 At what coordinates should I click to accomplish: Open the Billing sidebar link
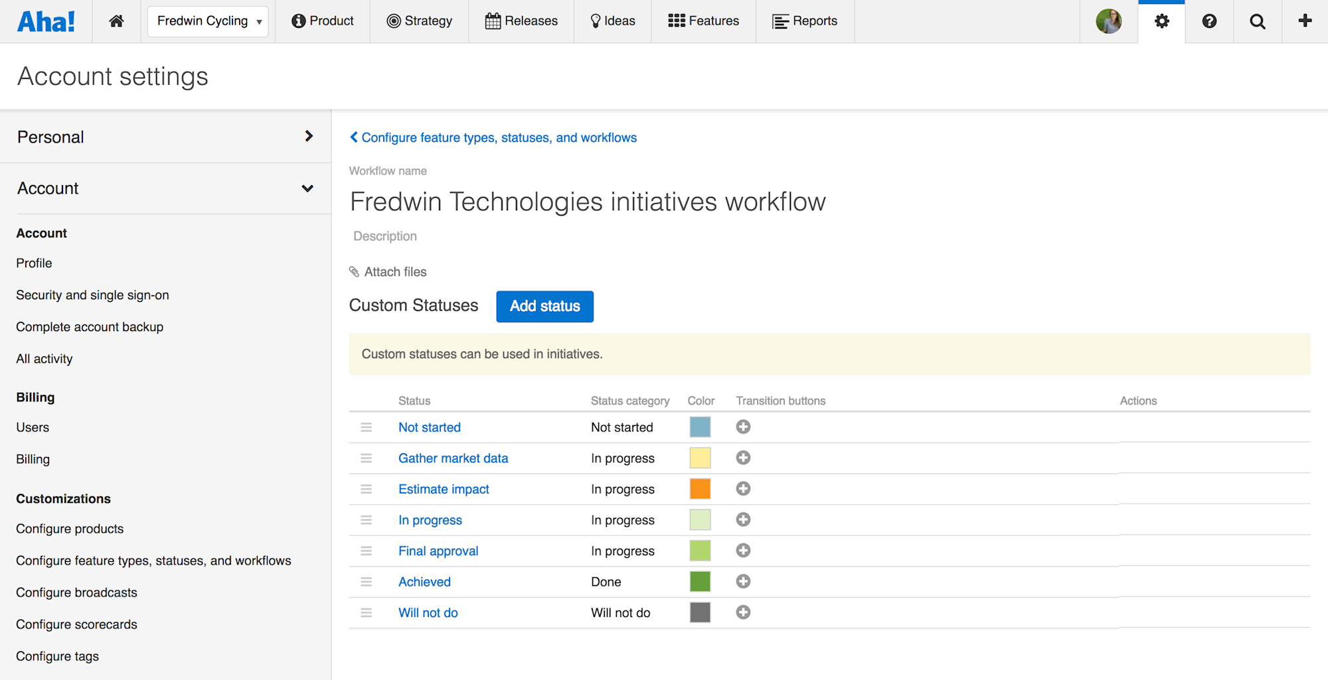33,460
